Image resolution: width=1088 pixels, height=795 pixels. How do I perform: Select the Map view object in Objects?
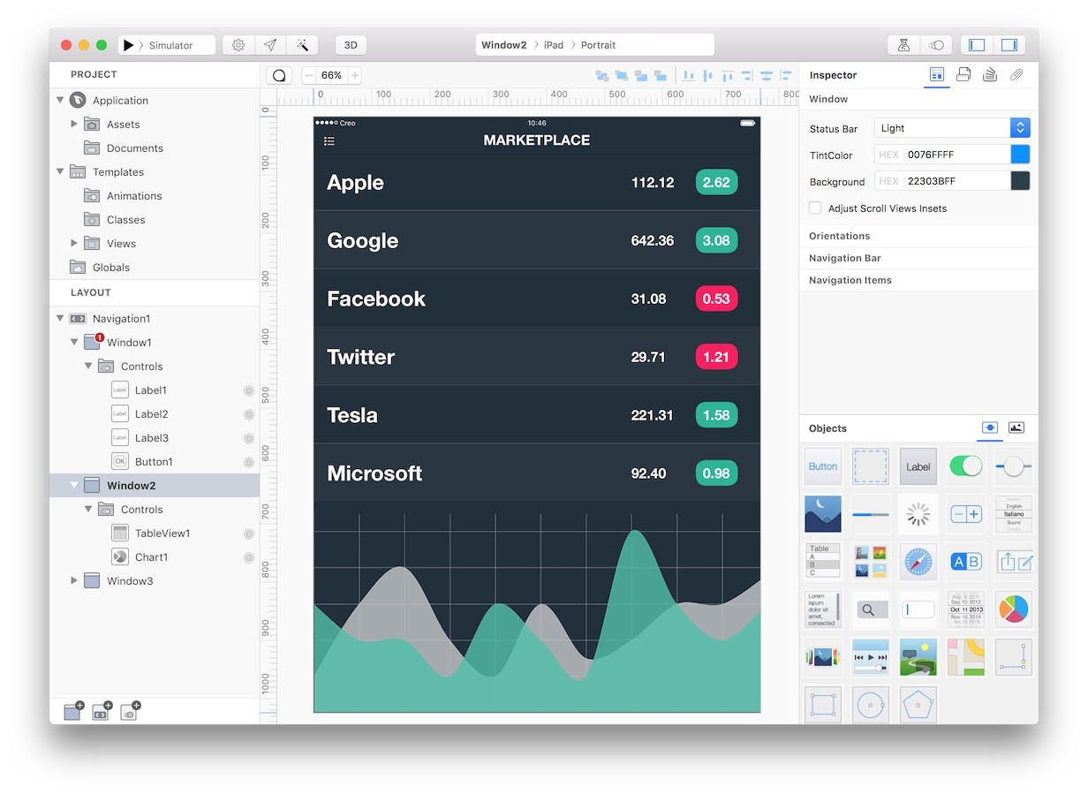[x=966, y=656]
